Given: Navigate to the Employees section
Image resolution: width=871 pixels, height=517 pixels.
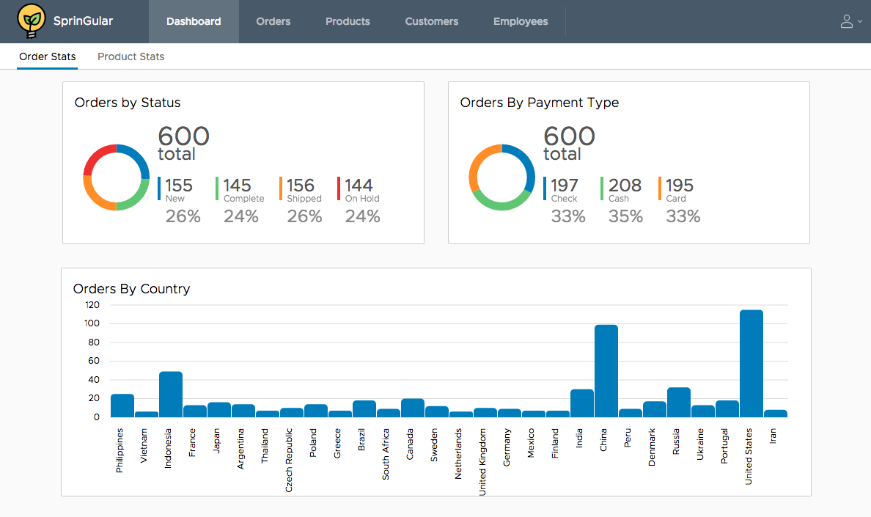Looking at the screenshot, I should (x=521, y=21).
